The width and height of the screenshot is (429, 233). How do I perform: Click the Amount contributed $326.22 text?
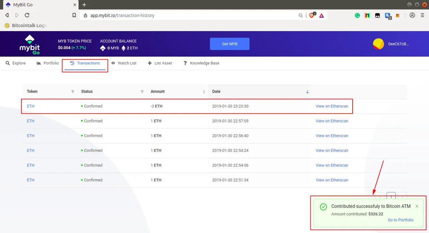coord(357,214)
